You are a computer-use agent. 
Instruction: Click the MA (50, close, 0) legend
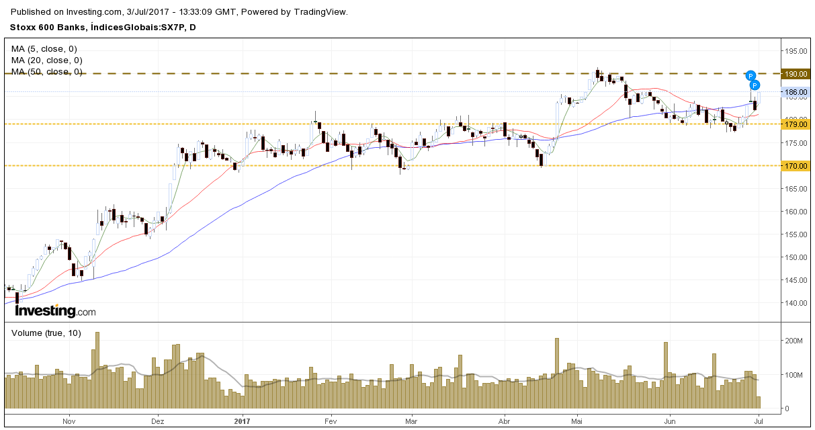point(47,71)
